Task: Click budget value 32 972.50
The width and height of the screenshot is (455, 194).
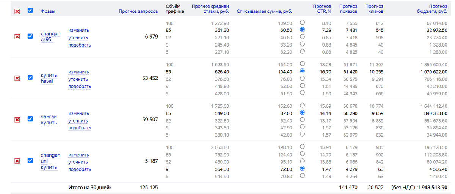Action: [x=437, y=29]
